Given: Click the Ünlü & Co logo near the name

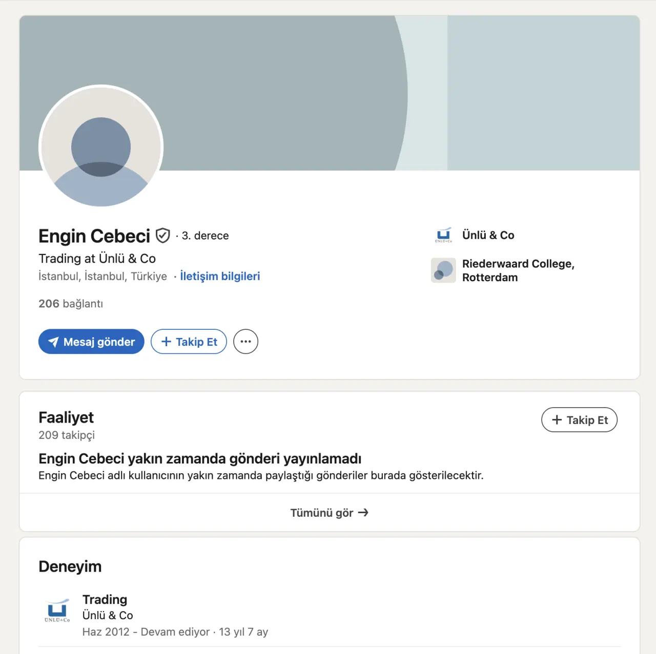Looking at the screenshot, I should tap(443, 235).
